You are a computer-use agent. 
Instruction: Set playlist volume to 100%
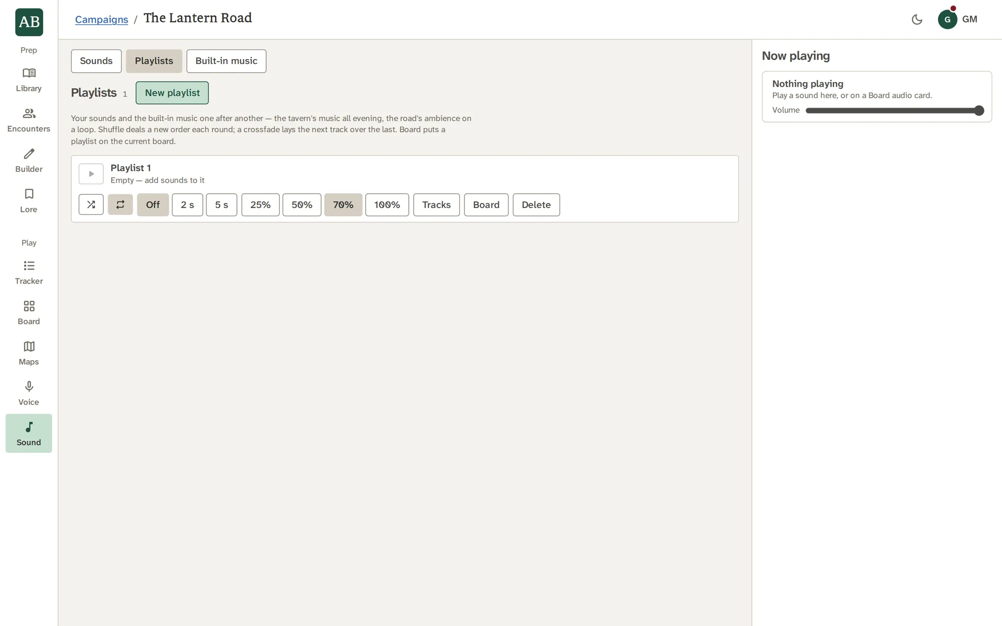[387, 205]
